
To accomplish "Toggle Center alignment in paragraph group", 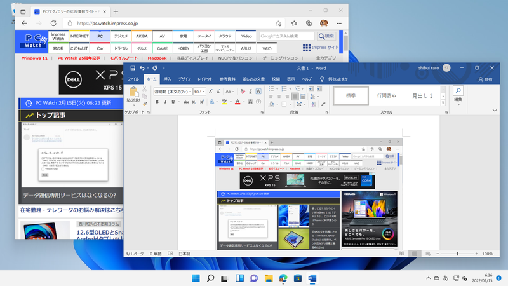I will [x=279, y=97].
